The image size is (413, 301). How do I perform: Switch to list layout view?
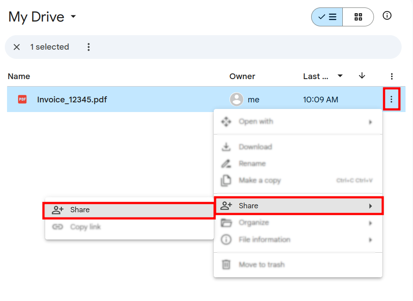(327, 17)
